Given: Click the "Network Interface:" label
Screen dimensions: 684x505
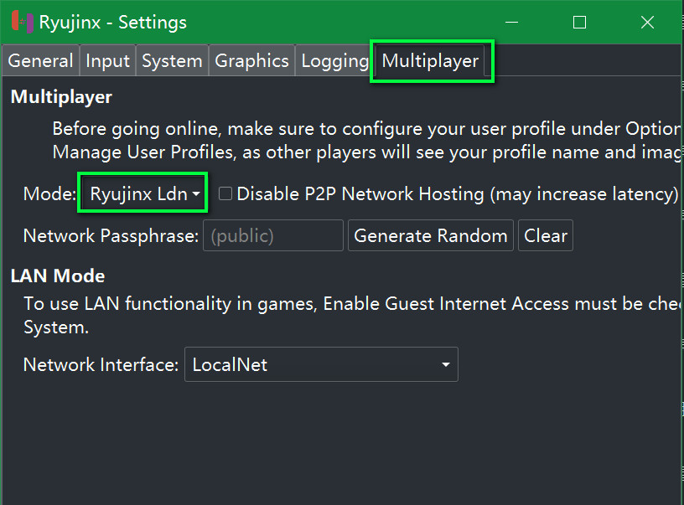Looking at the screenshot, I should (x=101, y=364).
